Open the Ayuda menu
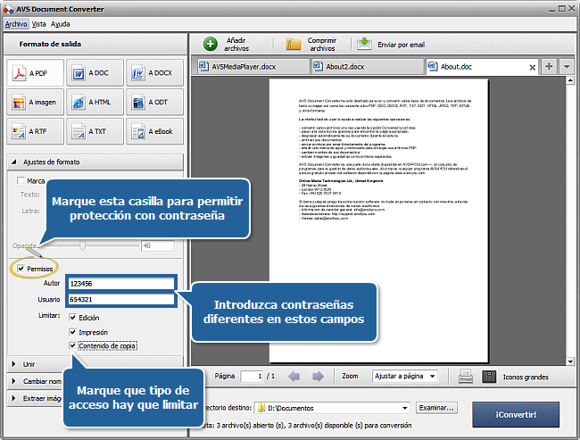Image resolution: width=580 pixels, height=440 pixels. point(61,24)
